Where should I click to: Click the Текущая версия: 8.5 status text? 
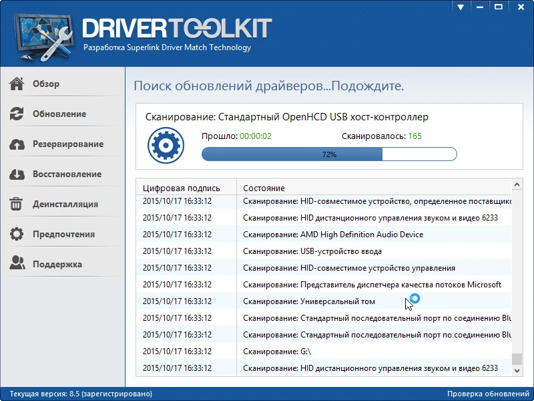click(x=81, y=394)
